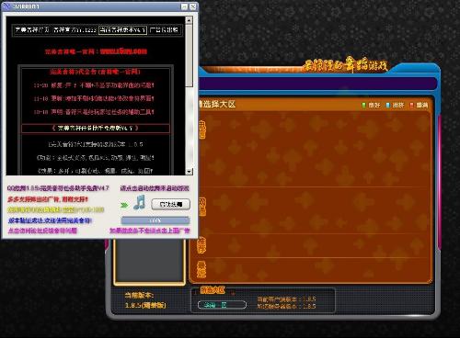Click the launch game button beside music note
This screenshot has width=460, height=338.
(x=171, y=205)
